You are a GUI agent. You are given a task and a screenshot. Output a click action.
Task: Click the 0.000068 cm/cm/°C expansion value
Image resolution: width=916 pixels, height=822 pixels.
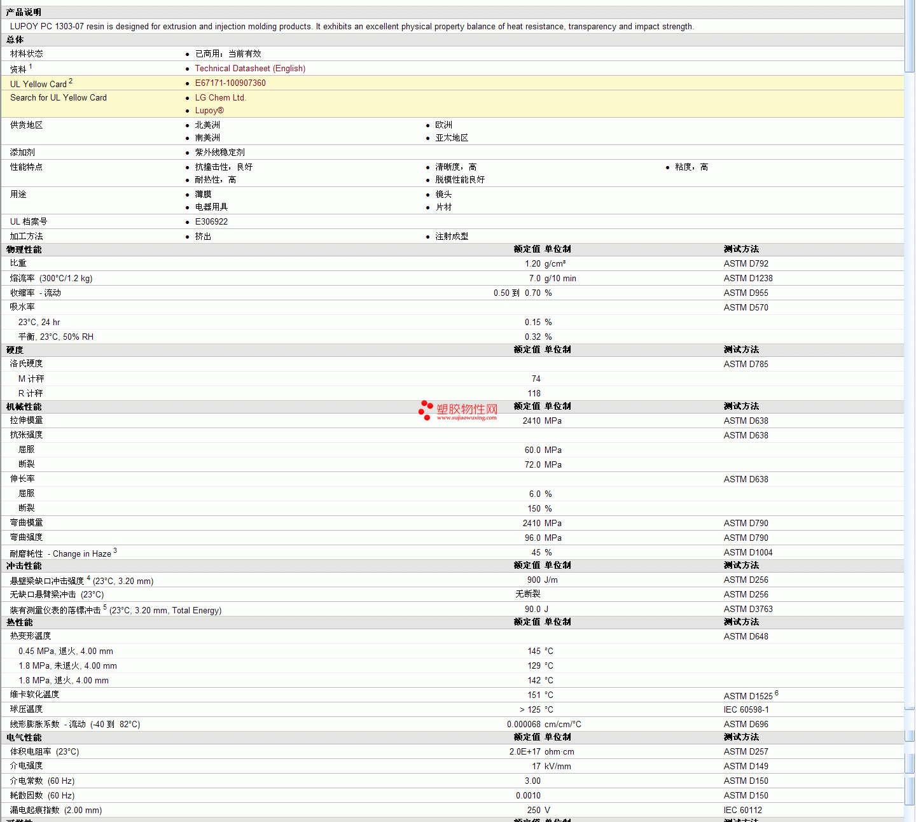click(544, 724)
